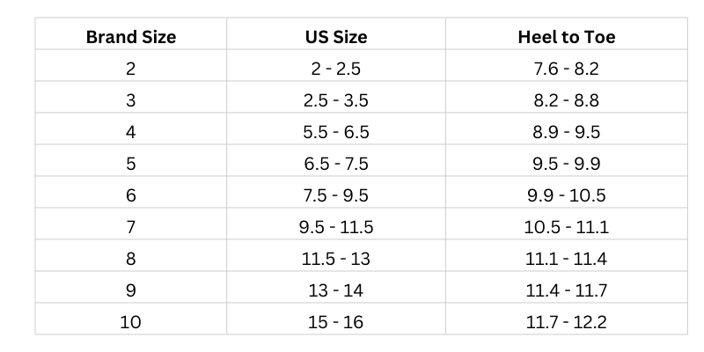704x352 pixels.
Task: Click the Brand Size column header
Action: [130, 33]
